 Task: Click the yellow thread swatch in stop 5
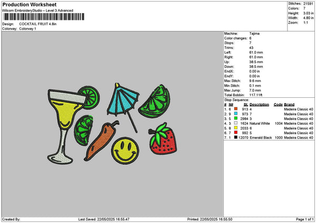point(236,128)
